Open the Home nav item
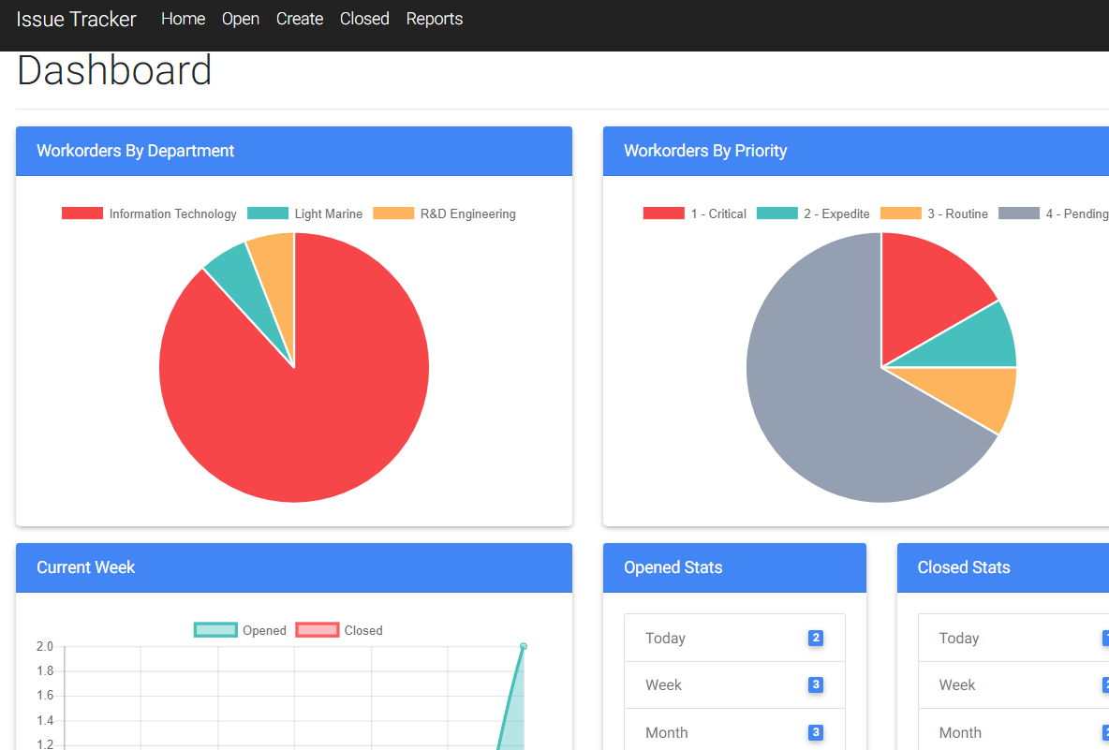1109x750 pixels. coord(184,19)
